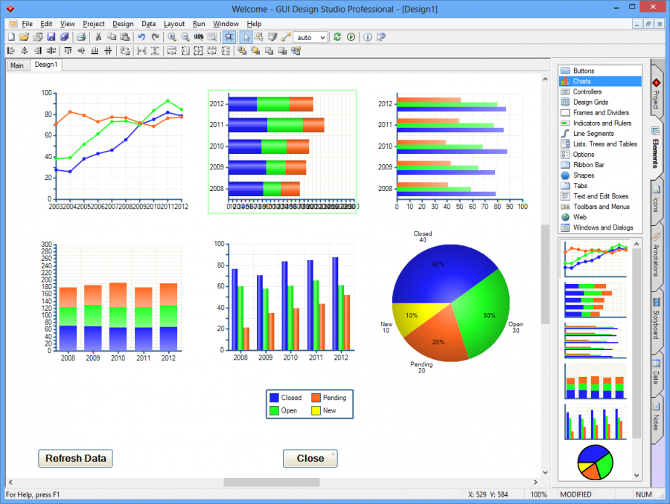Click the Refresh Data button
Viewport: 670px width, 504px height.
(x=76, y=459)
